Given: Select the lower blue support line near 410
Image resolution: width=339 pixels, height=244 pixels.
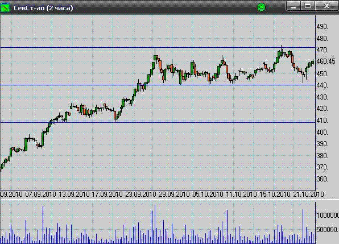Looking at the screenshot, I should 158,122.
